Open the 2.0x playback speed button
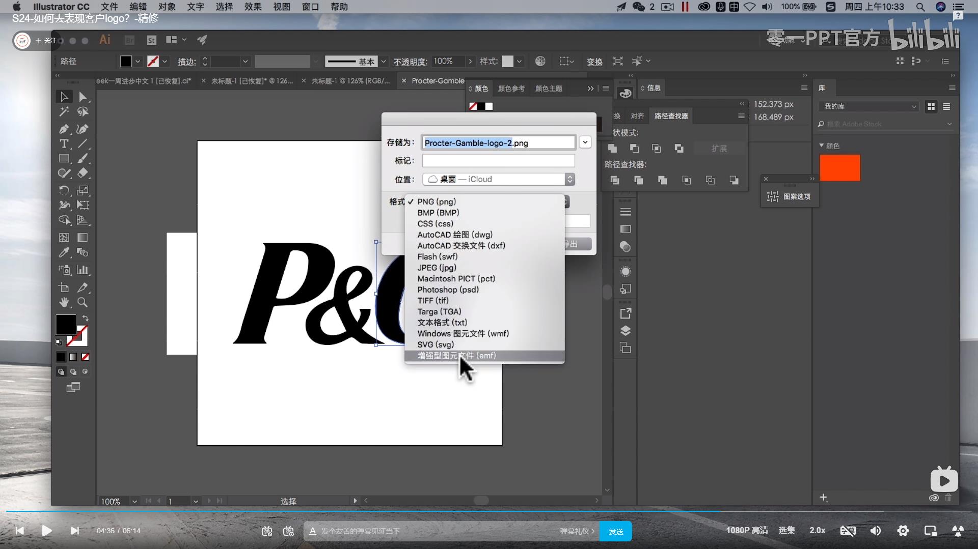The width and height of the screenshot is (978, 549). 817,531
